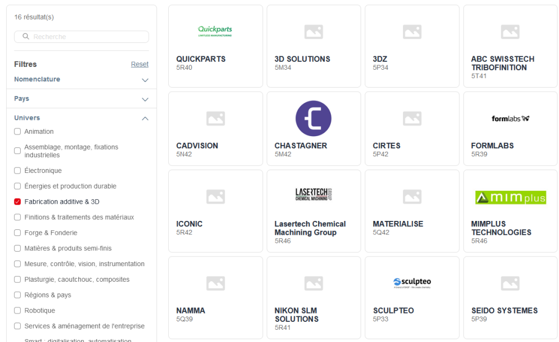
Task: Click stand number 5R41 under NIKON SLM
Action: pos(282,327)
